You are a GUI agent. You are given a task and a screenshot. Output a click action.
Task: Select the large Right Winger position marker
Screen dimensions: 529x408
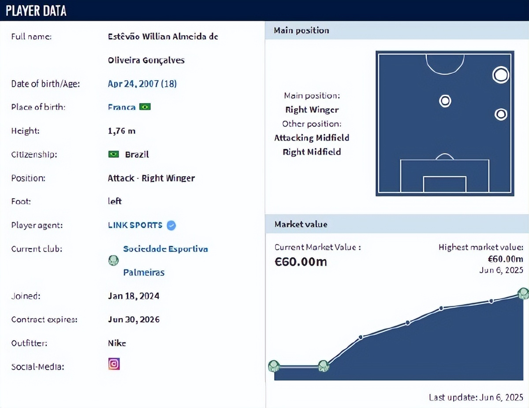coord(501,75)
